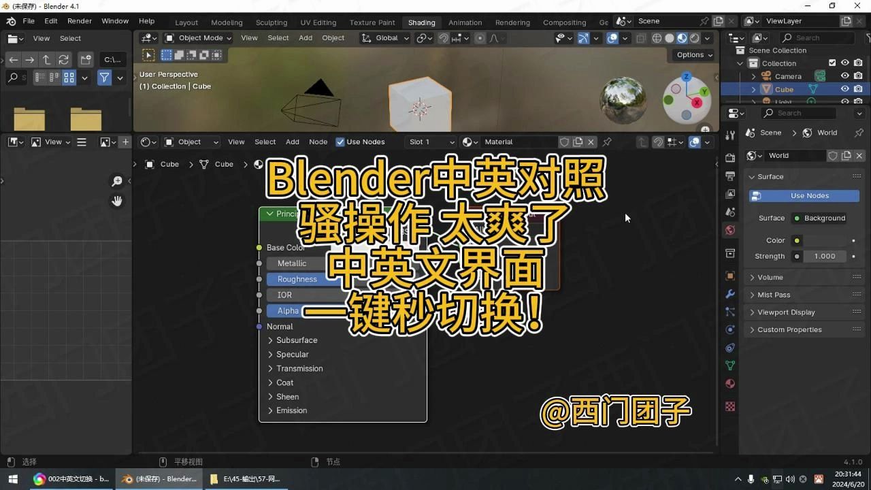Hide Cube in viewport via eye icon
Image resolution: width=871 pixels, height=490 pixels.
click(x=844, y=89)
